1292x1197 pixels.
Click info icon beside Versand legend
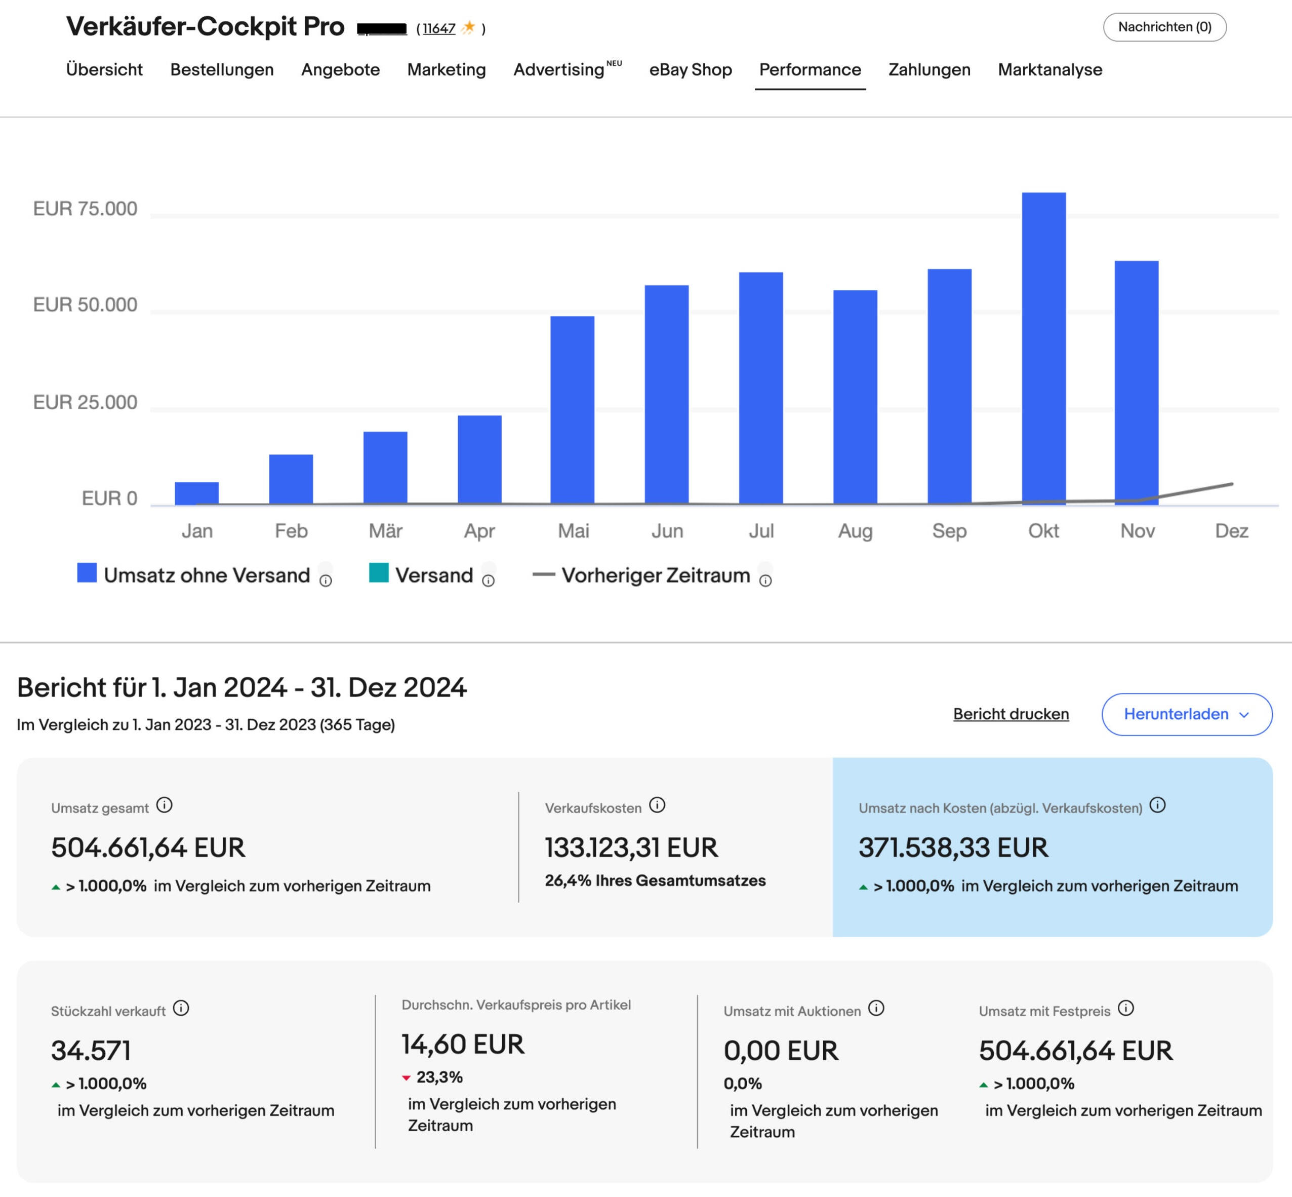(x=489, y=581)
